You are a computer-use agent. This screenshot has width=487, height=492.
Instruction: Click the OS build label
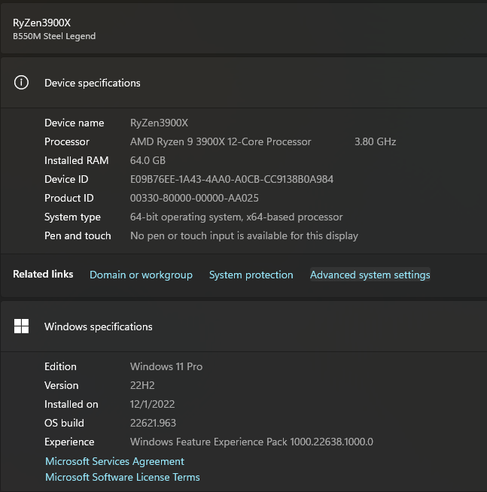[x=64, y=423]
